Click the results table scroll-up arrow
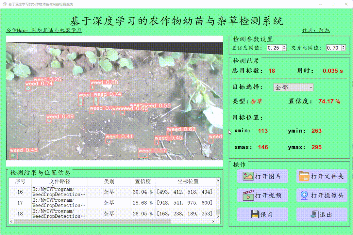The height and width of the screenshot is (235, 353). pyautogui.click(x=218, y=180)
